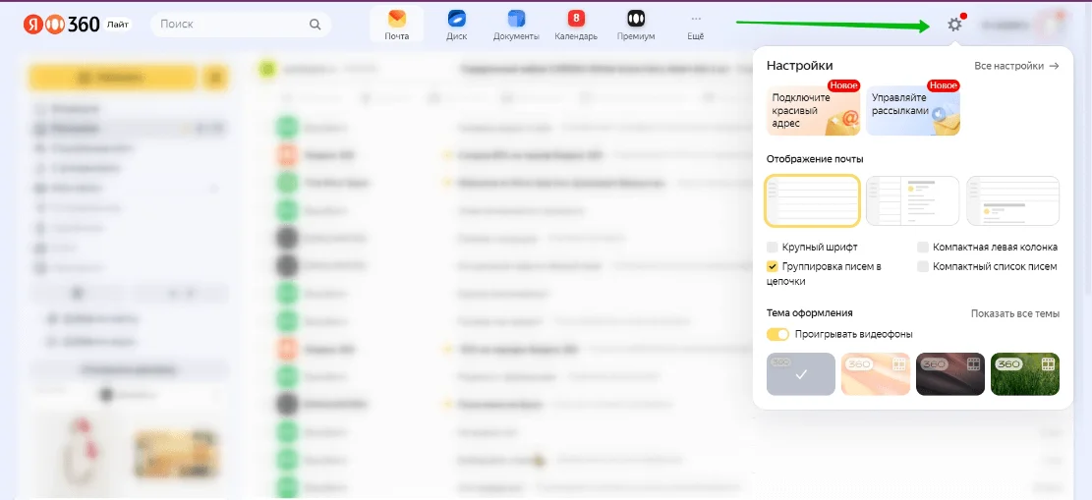Open Подключите красивый адрес promo card
Screen dimensions: 1092x500
pos(814,110)
